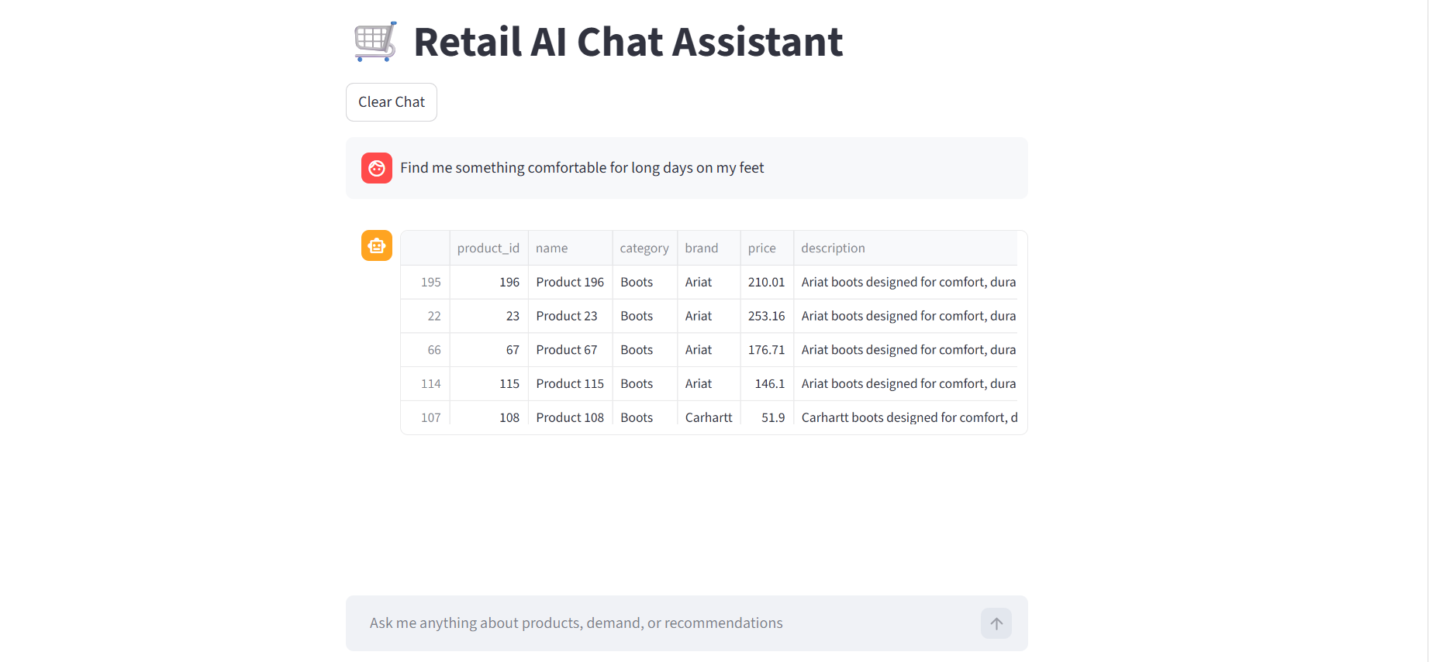Click the Ariat brand cell in Product 196 row
The height and width of the screenshot is (662, 1429).
coord(709,282)
